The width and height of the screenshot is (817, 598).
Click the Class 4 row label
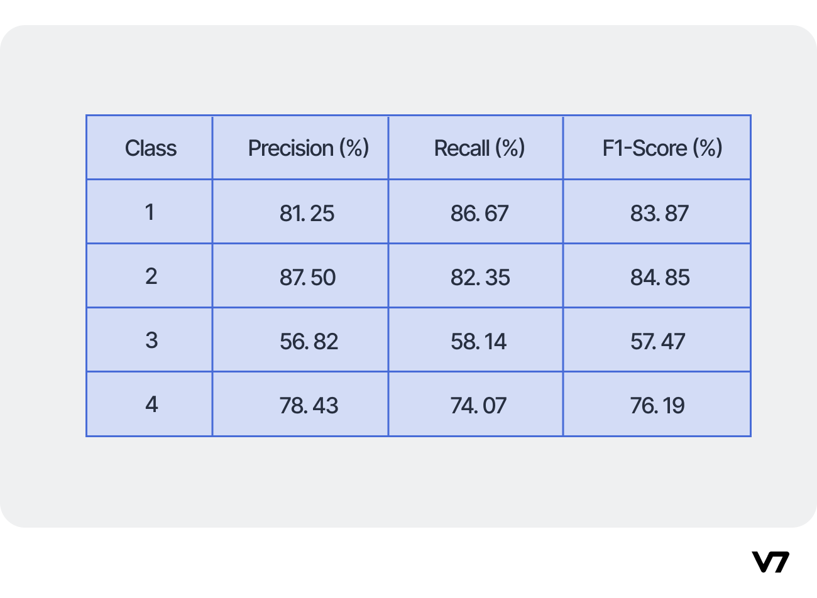click(151, 405)
